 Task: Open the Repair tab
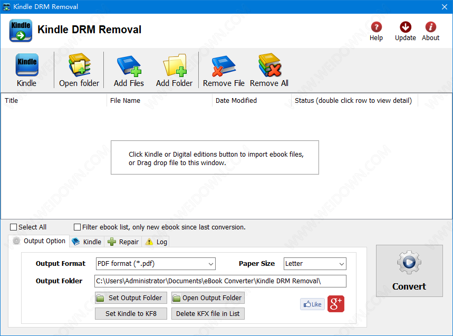point(123,242)
